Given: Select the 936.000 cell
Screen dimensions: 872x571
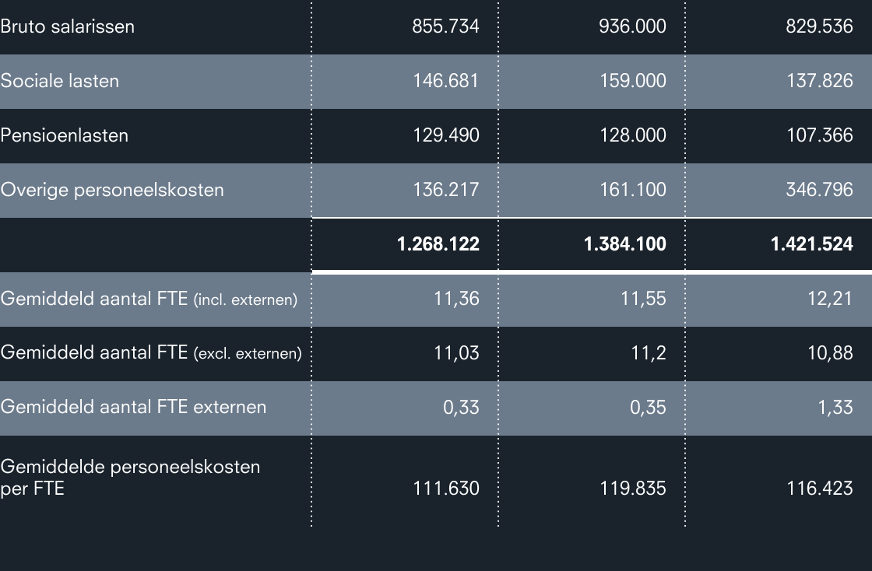Looking at the screenshot, I should pos(632,26).
